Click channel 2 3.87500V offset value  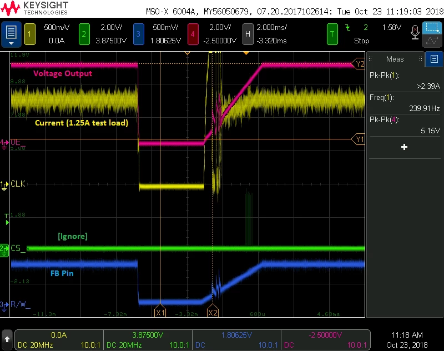tap(111, 41)
